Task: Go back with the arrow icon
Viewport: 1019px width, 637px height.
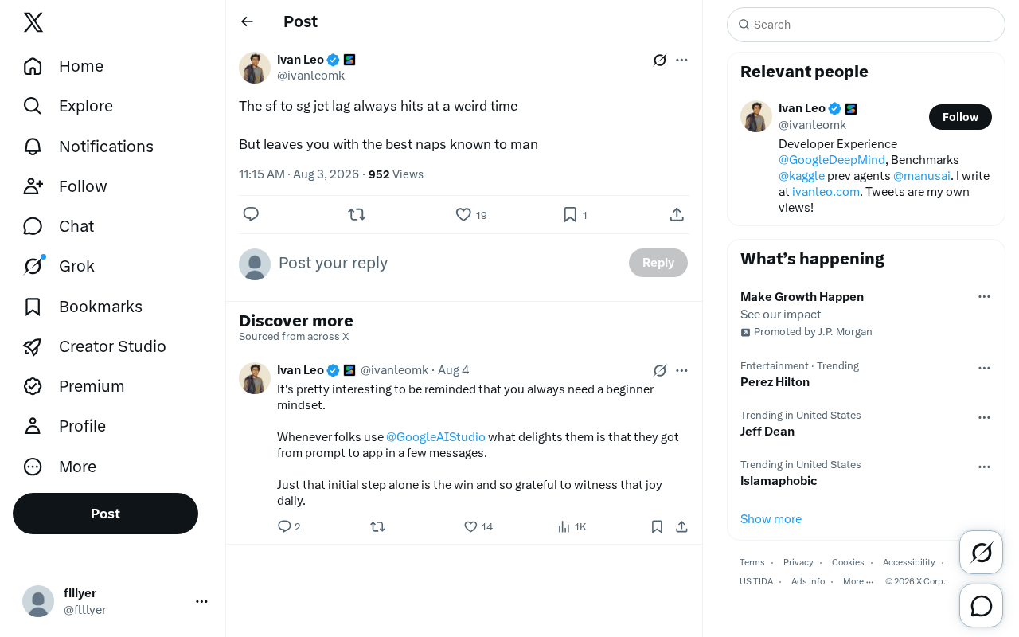Action: click(x=248, y=21)
